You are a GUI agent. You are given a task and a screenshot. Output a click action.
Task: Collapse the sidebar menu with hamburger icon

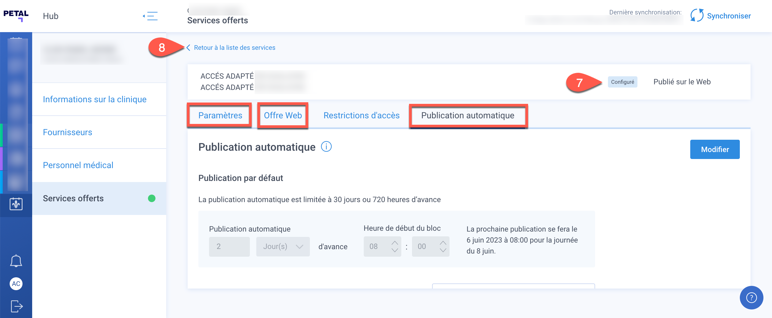tap(150, 16)
